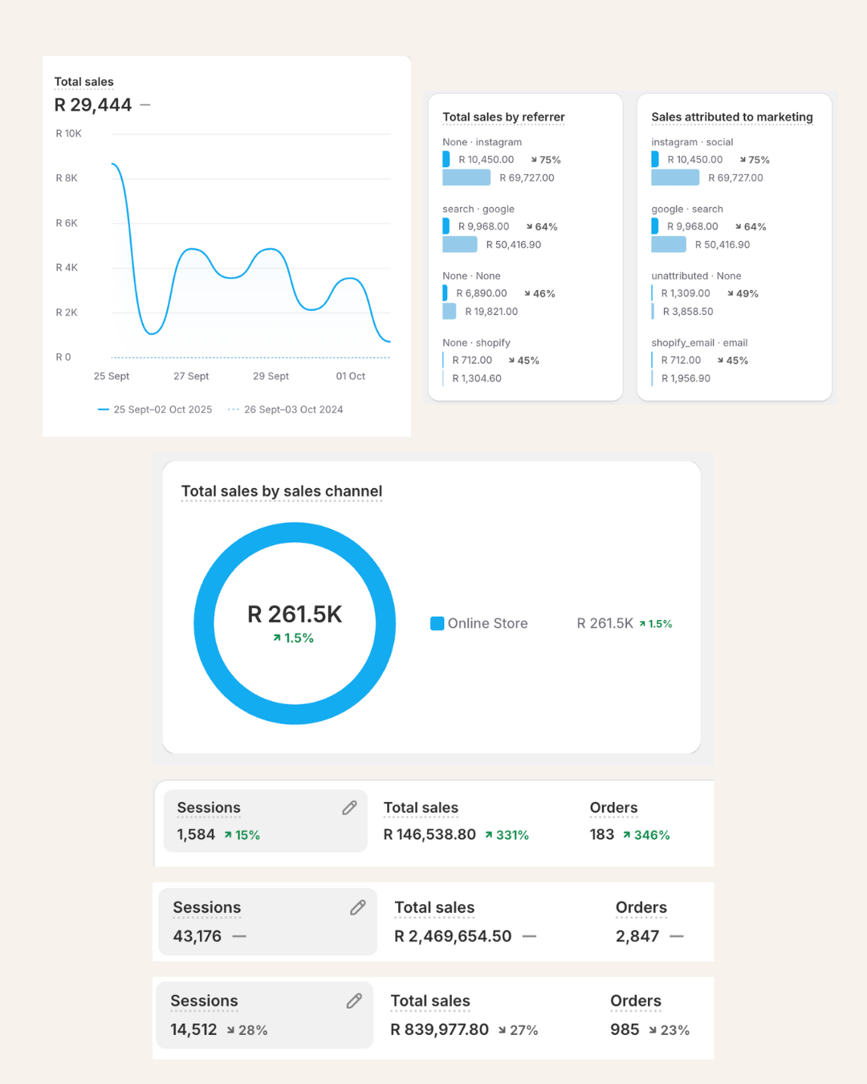
Task: Select the Orders metric showing 2,847
Action: pyautogui.click(x=641, y=908)
